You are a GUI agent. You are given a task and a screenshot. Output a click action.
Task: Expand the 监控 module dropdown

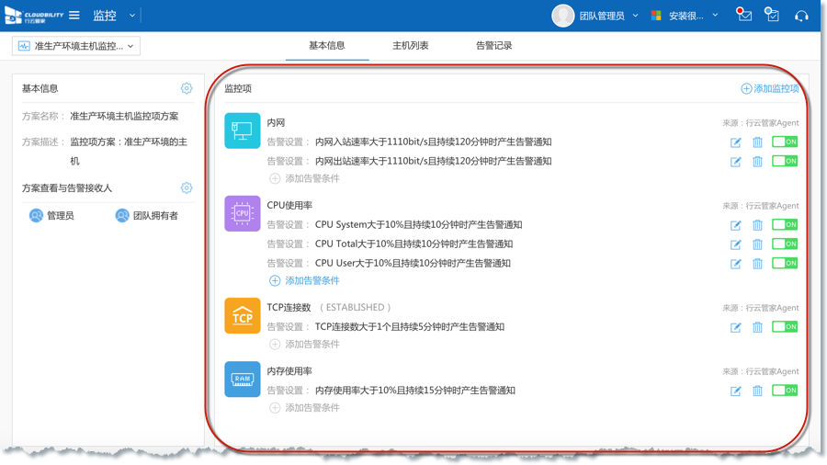click(x=132, y=16)
